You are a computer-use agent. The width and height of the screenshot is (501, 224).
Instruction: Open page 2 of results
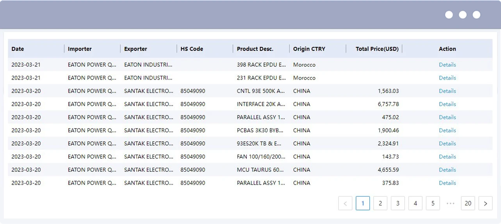tap(380, 203)
